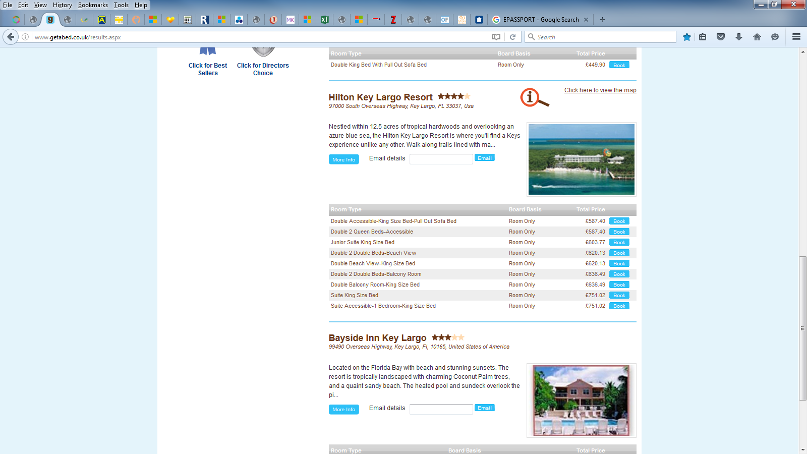Switch to the yellow heart icon tab
Viewport: 807px width, 454px height.
click(x=170, y=20)
